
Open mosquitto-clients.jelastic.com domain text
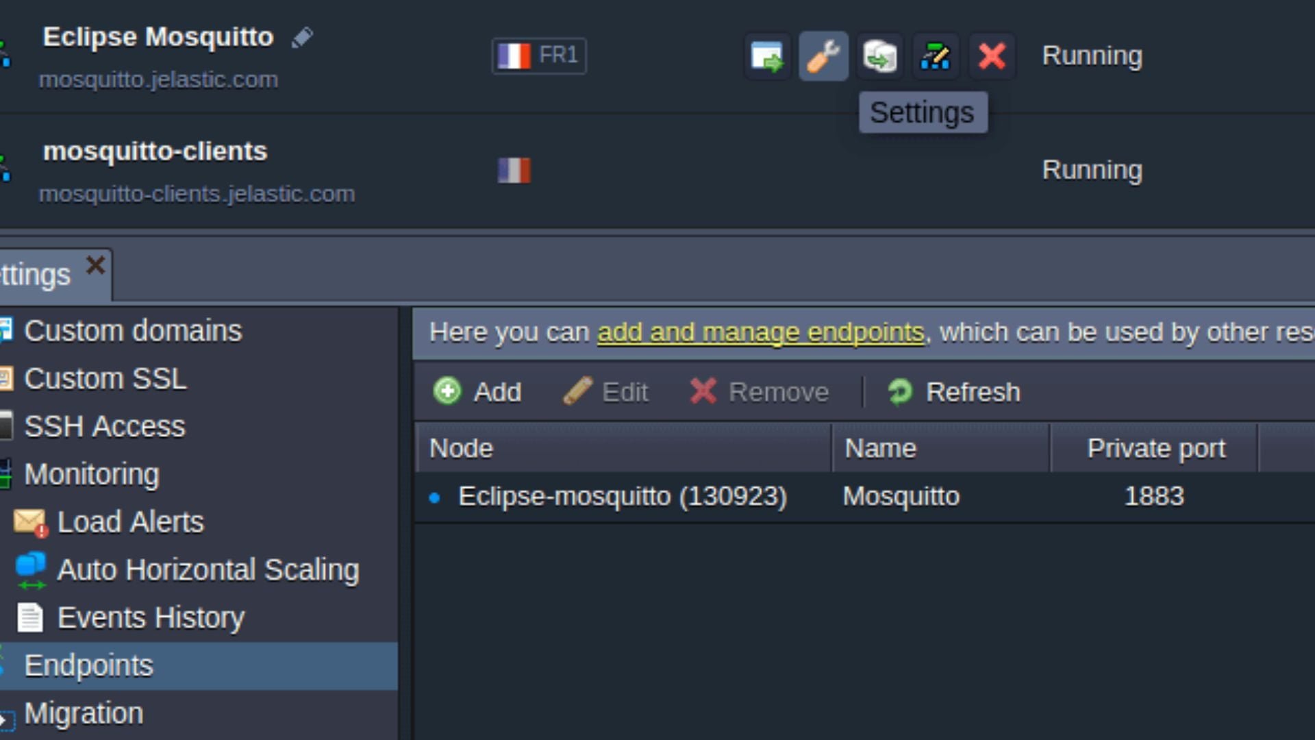point(197,194)
